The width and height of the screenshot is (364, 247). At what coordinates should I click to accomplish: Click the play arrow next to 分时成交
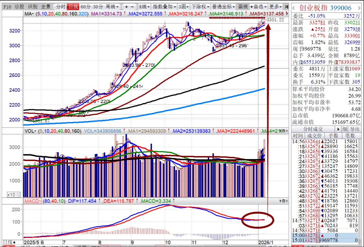click(338, 129)
